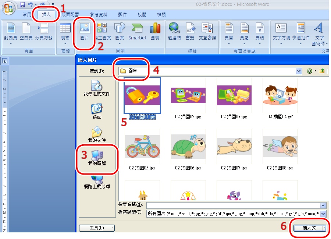This screenshot has width=331, height=239.
Task: Switch to References (參考資料) tab
Action: pos(98,15)
